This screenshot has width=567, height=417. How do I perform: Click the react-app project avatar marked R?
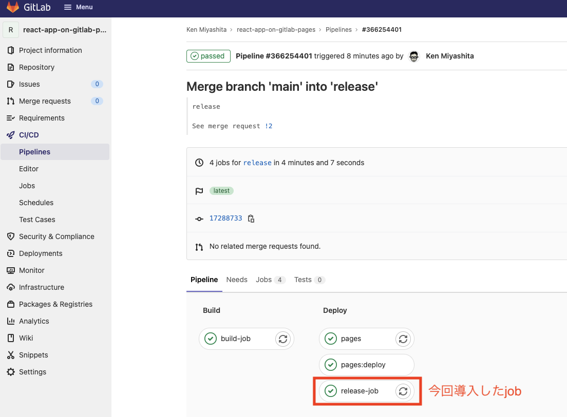pos(11,30)
